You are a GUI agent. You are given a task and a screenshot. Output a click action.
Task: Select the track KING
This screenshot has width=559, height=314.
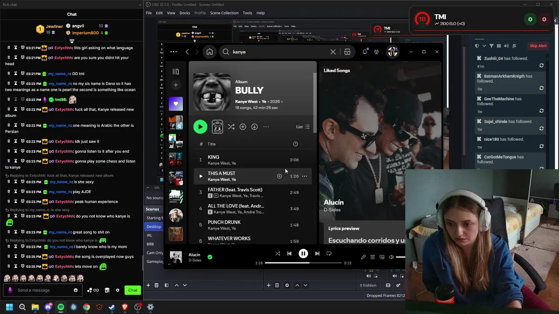(253, 160)
